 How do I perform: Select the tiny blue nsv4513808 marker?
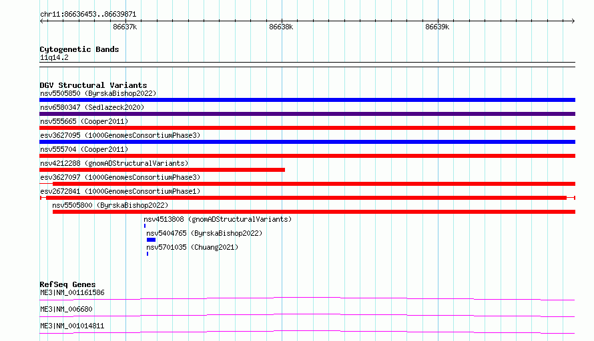(145, 226)
